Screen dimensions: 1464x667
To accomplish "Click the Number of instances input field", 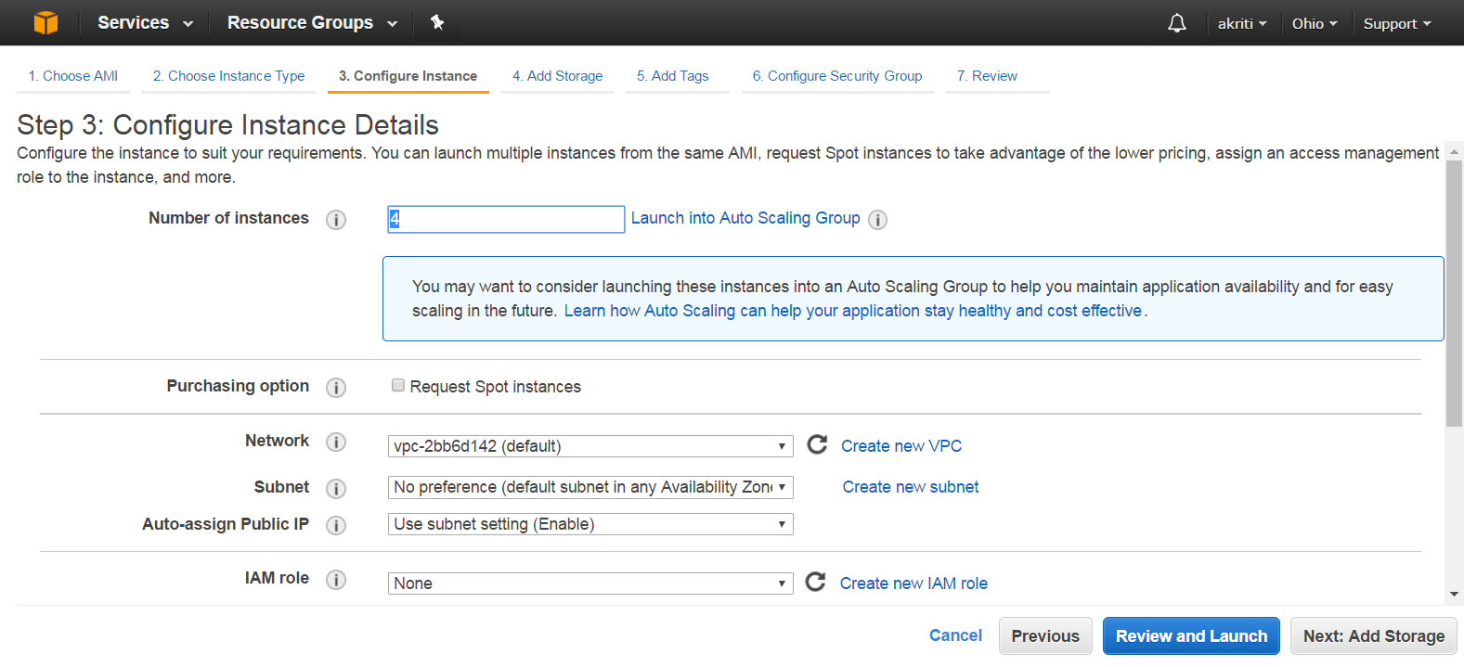I will click(x=506, y=219).
